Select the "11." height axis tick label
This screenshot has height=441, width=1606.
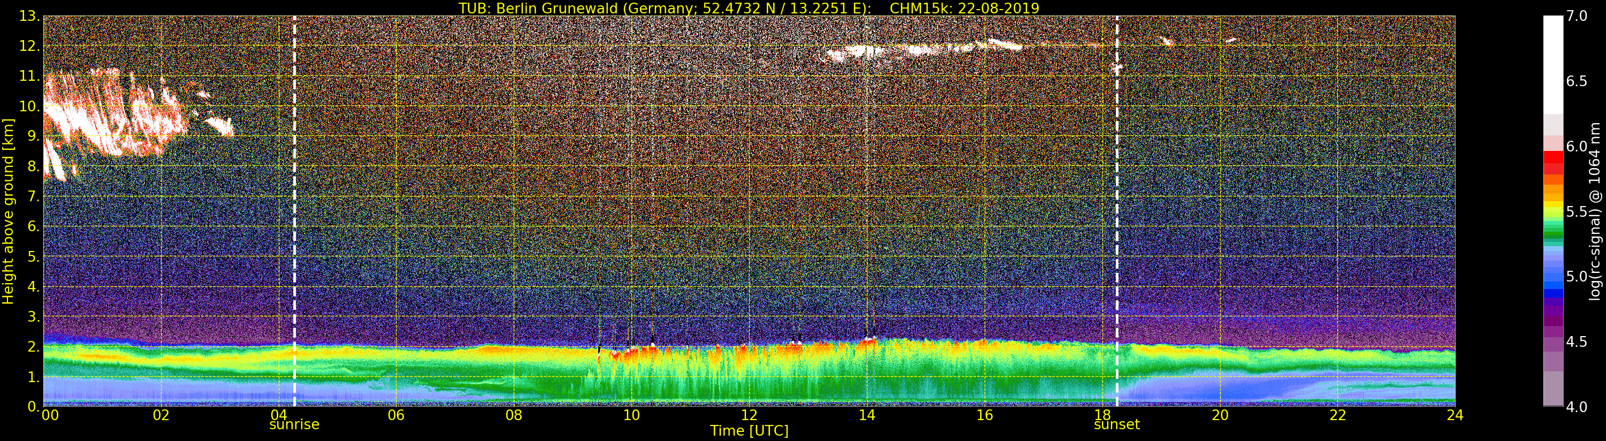click(x=29, y=76)
